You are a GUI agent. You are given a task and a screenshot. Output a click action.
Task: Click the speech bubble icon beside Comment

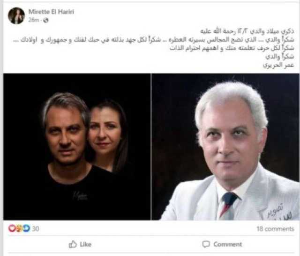[x=206, y=244]
